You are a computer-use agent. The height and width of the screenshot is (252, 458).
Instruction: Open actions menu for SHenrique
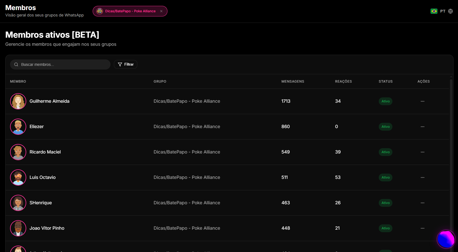pyautogui.click(x=423, y=203)
